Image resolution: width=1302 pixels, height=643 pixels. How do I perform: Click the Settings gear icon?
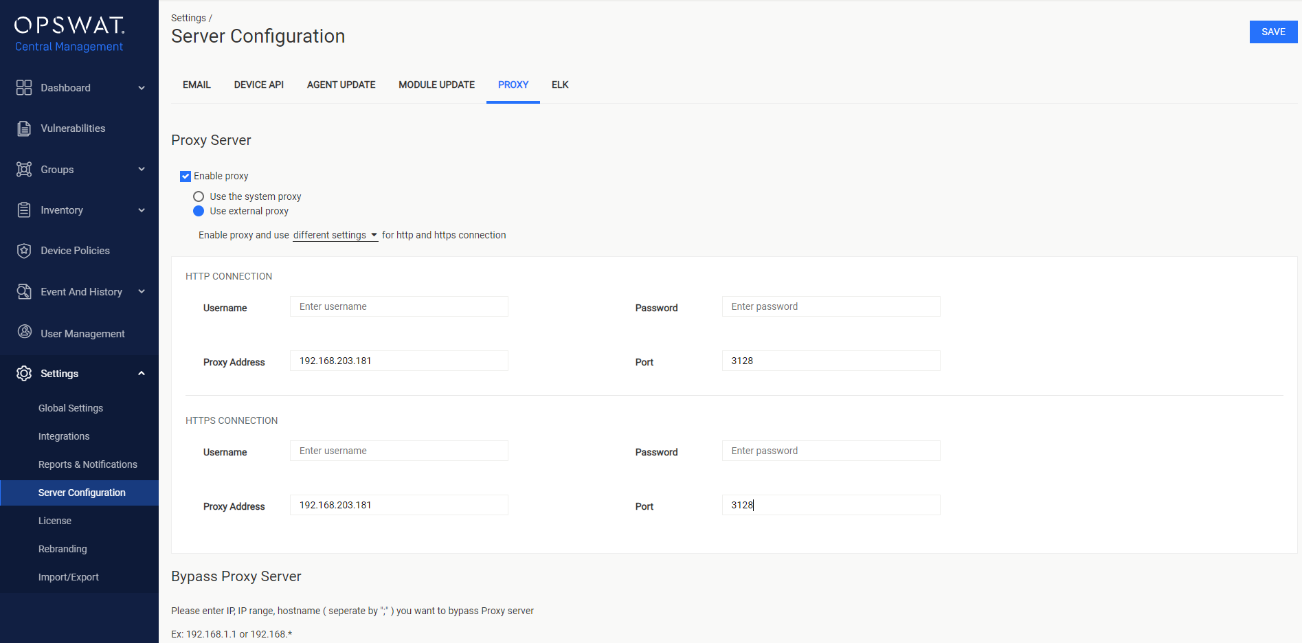[23, 373]
